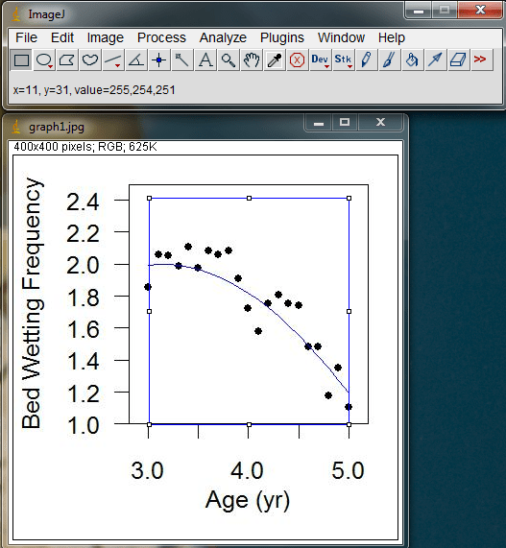
Task: Open the File menu
Action: point(26,37)
